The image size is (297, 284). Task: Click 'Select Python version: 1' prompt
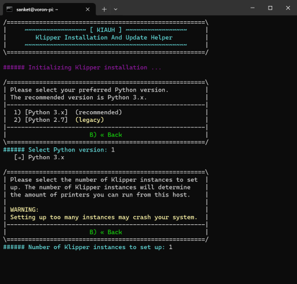[x=59, y=150]
